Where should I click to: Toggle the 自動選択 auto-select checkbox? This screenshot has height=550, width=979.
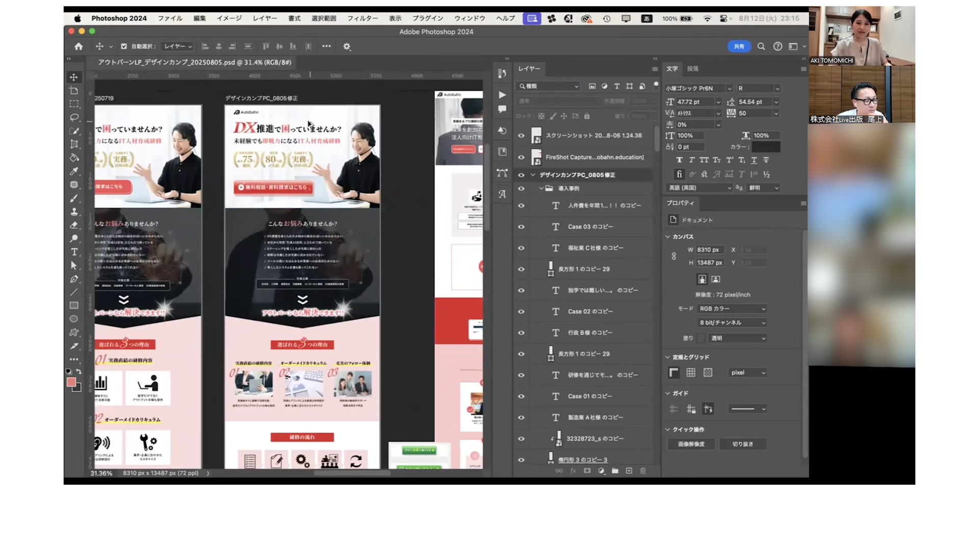click(x=124, y=46)
